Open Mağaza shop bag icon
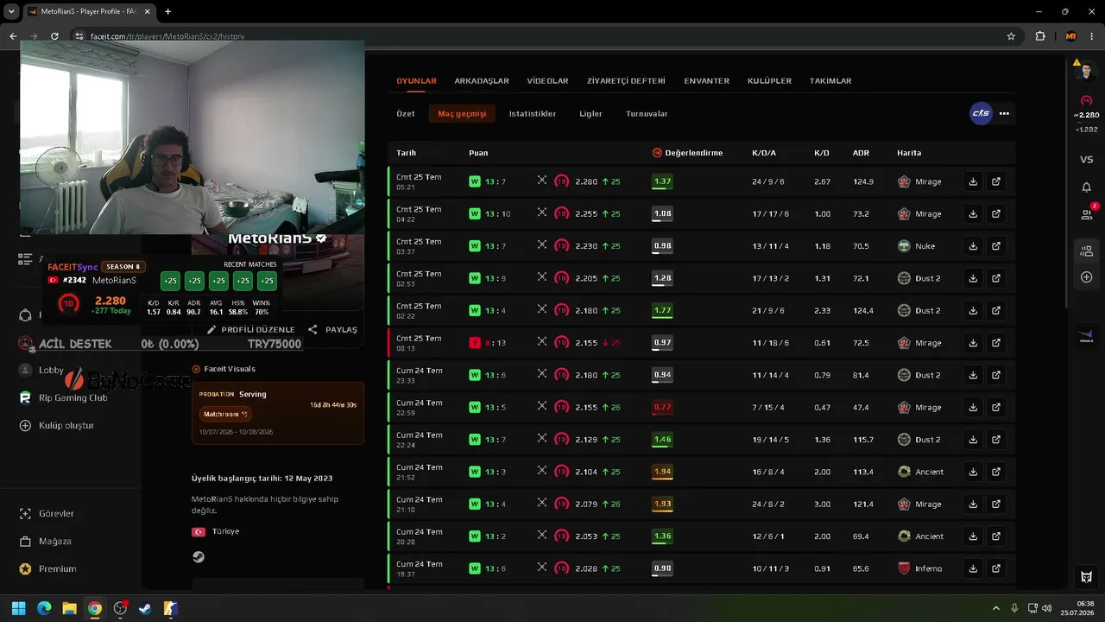The width and height of the screenshot is (1105, 622). point(25,541)
